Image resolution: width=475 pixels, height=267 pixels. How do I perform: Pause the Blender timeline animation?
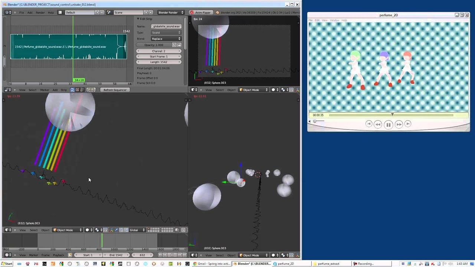click(172, 255)
